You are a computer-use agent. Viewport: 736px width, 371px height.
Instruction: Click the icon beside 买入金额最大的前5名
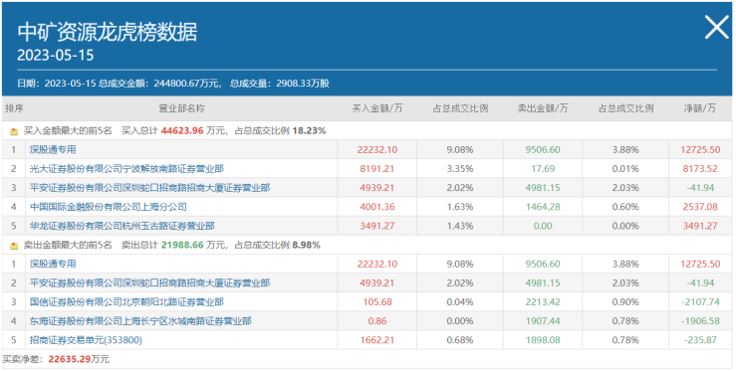click(14, 132)
